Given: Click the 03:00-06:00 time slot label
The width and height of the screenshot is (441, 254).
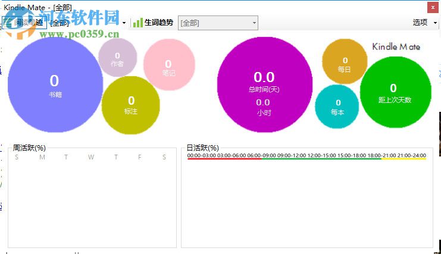Looking at the screenshot, I should pos(232,155).
